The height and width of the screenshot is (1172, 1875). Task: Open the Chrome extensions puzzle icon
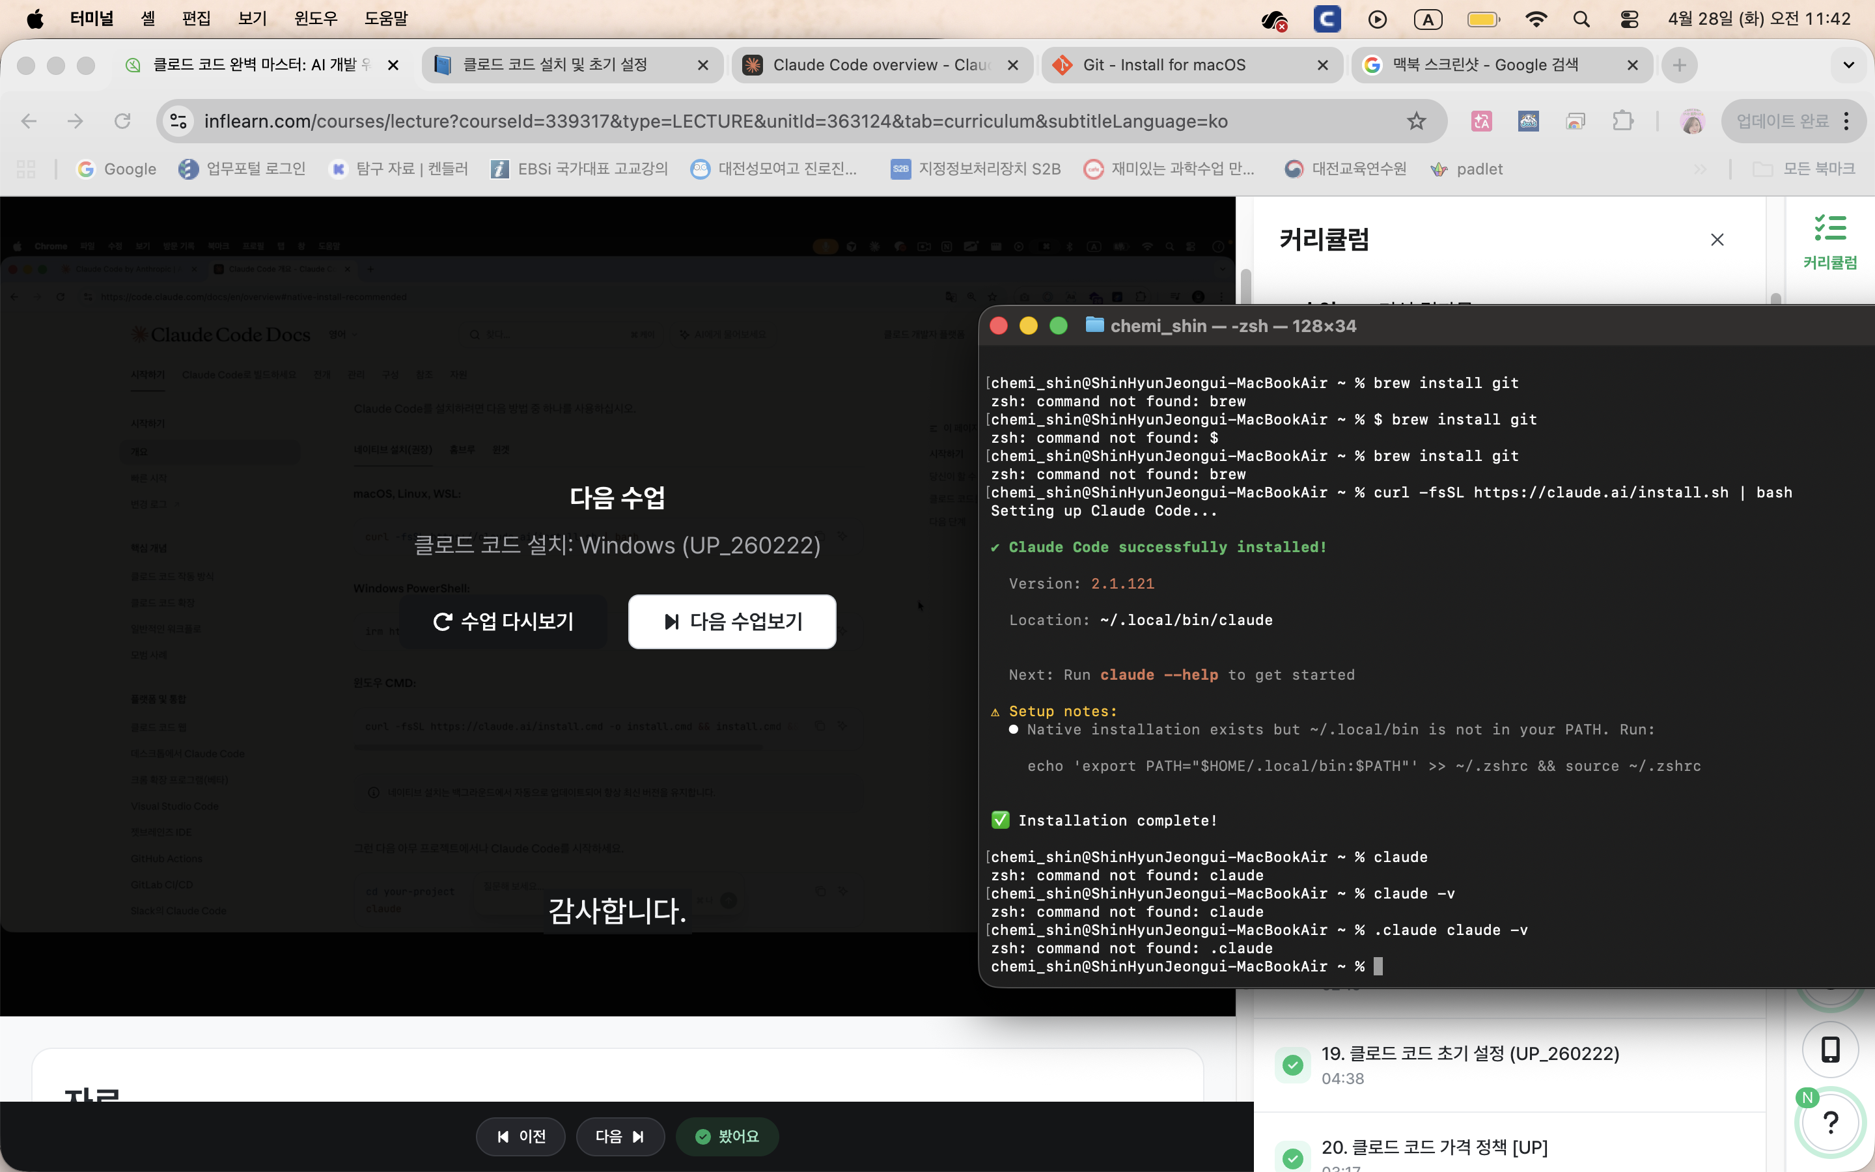[x=1622, y=121]
